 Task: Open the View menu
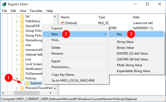pos(23,11)
